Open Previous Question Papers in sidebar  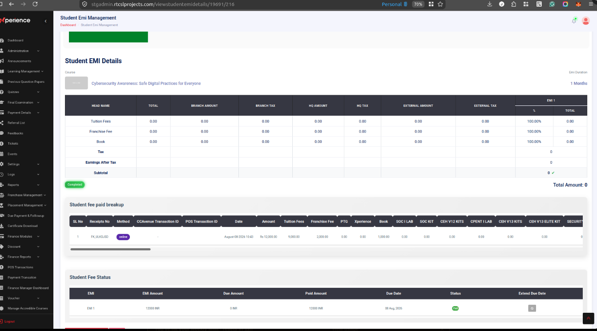[x=26, y=82]
